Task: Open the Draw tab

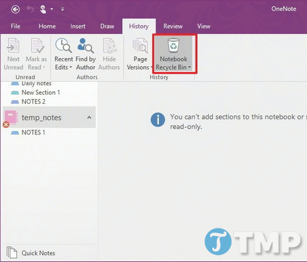Action: click(x=107, y=26)
